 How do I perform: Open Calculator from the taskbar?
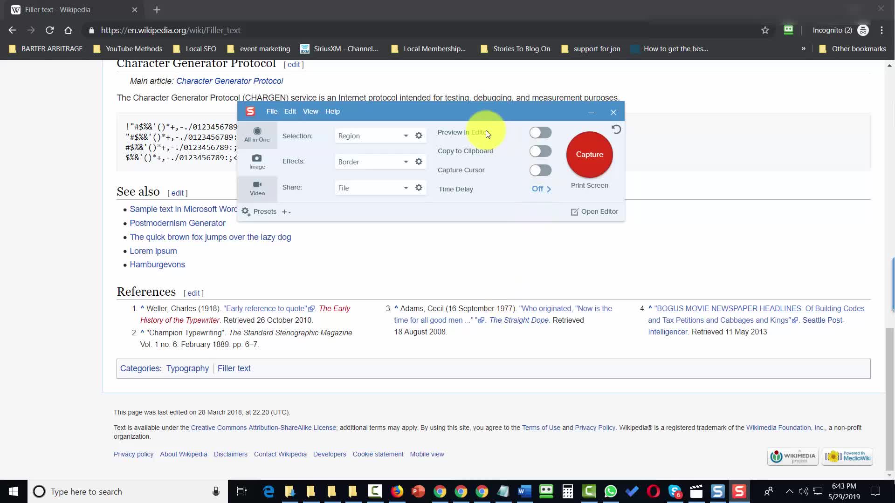pos(567,491)
